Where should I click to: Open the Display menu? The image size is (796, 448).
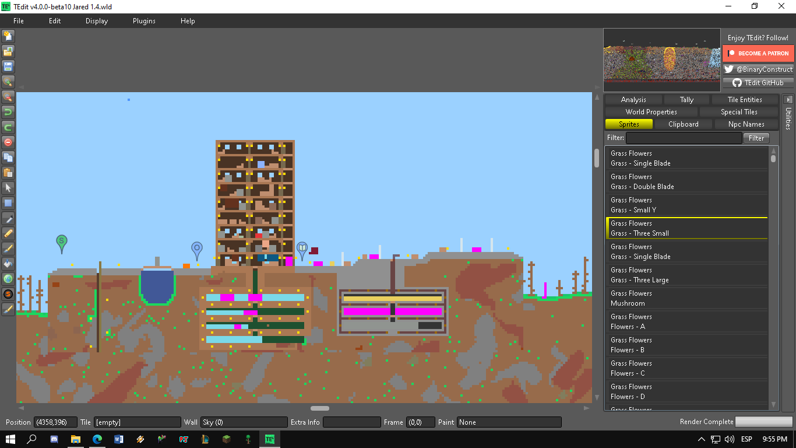(96, 20)
